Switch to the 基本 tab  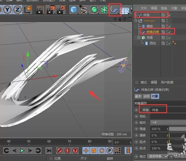pos(138,96)
